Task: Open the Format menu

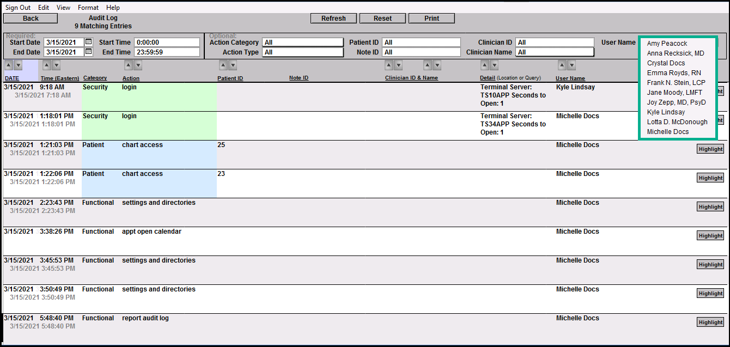Action: (88, 8)
